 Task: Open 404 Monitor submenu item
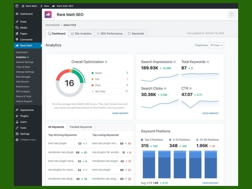click(22, 82)
